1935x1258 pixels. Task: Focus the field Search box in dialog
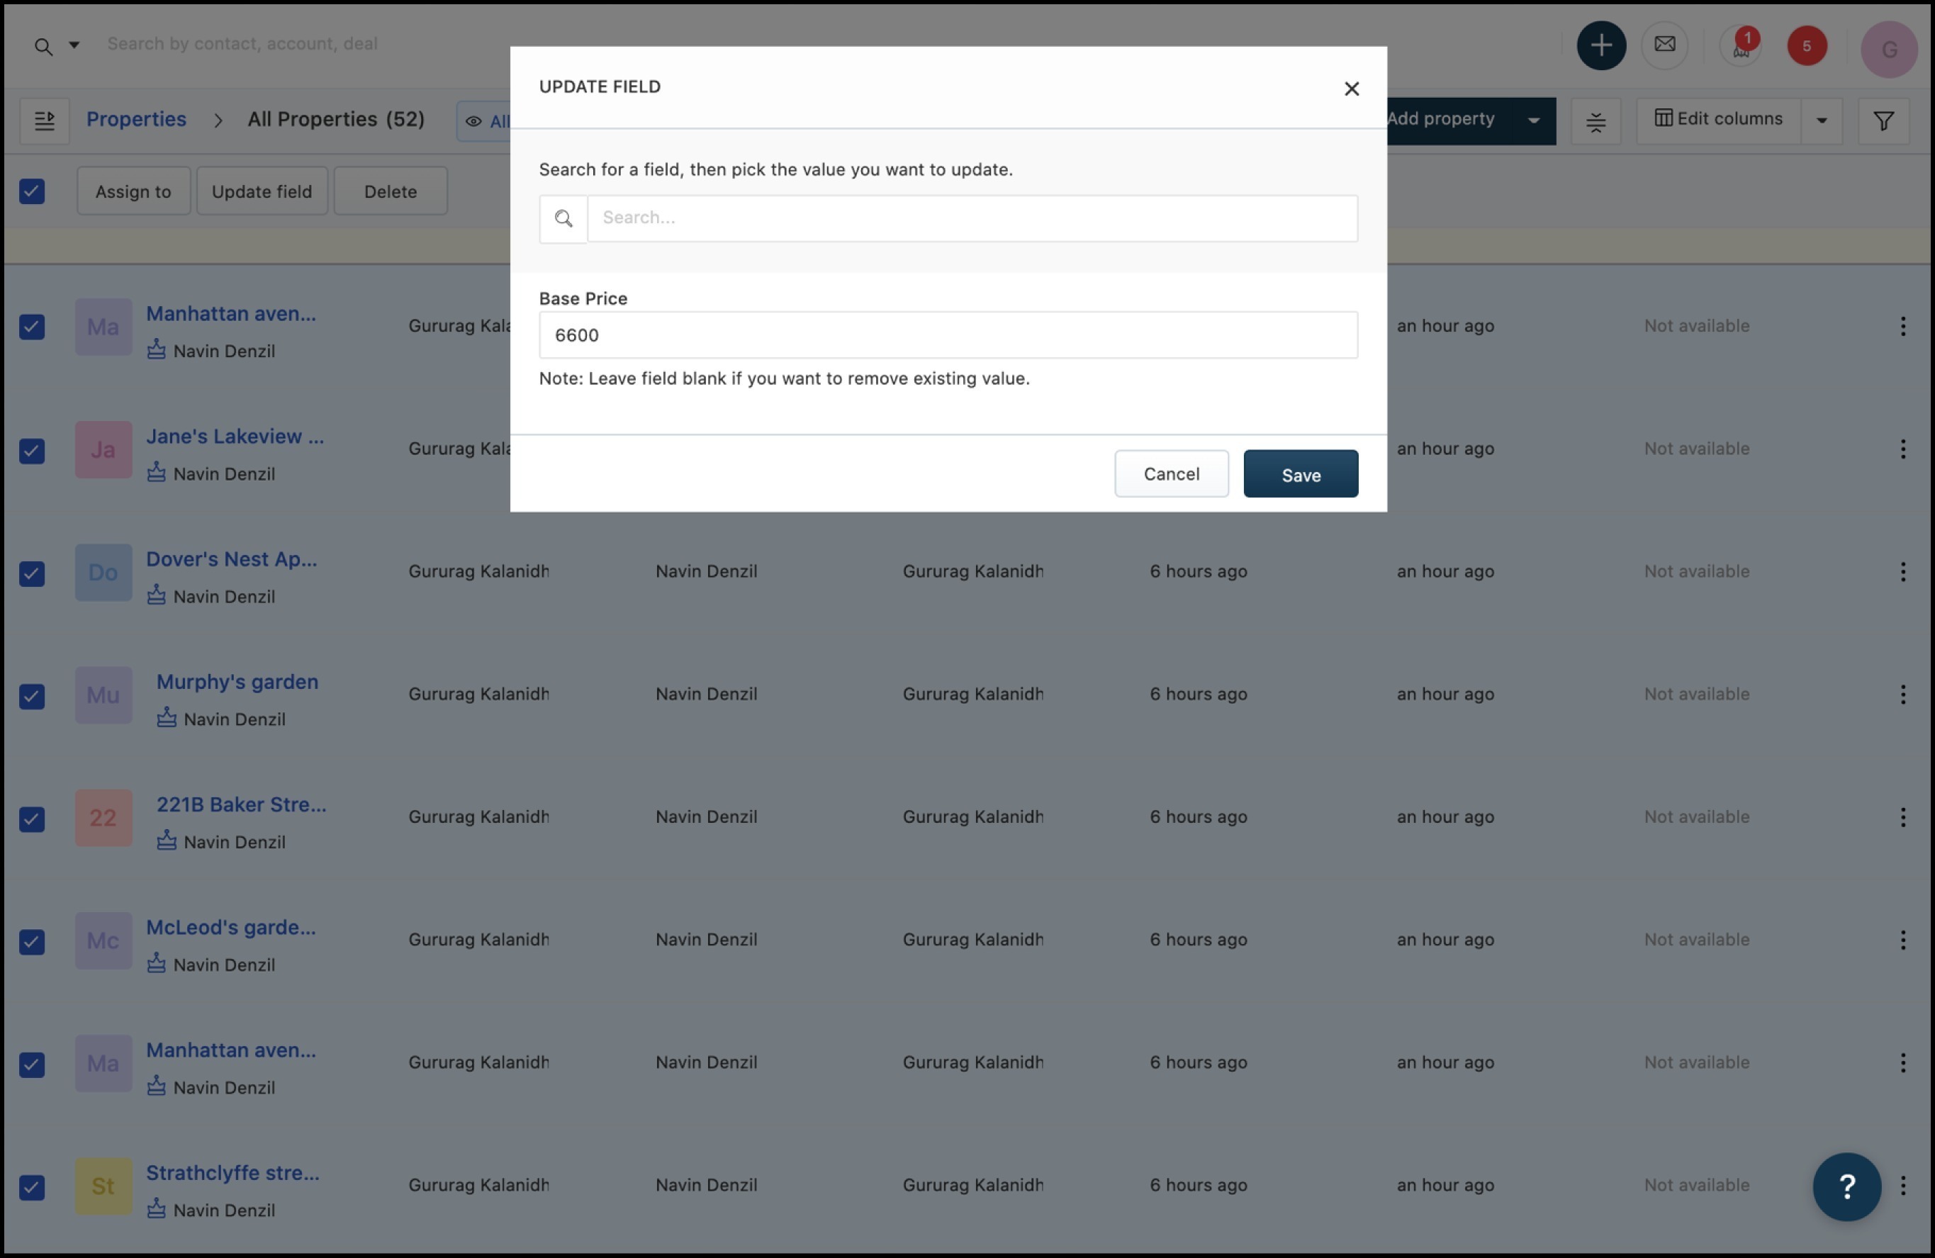point(972,218)
